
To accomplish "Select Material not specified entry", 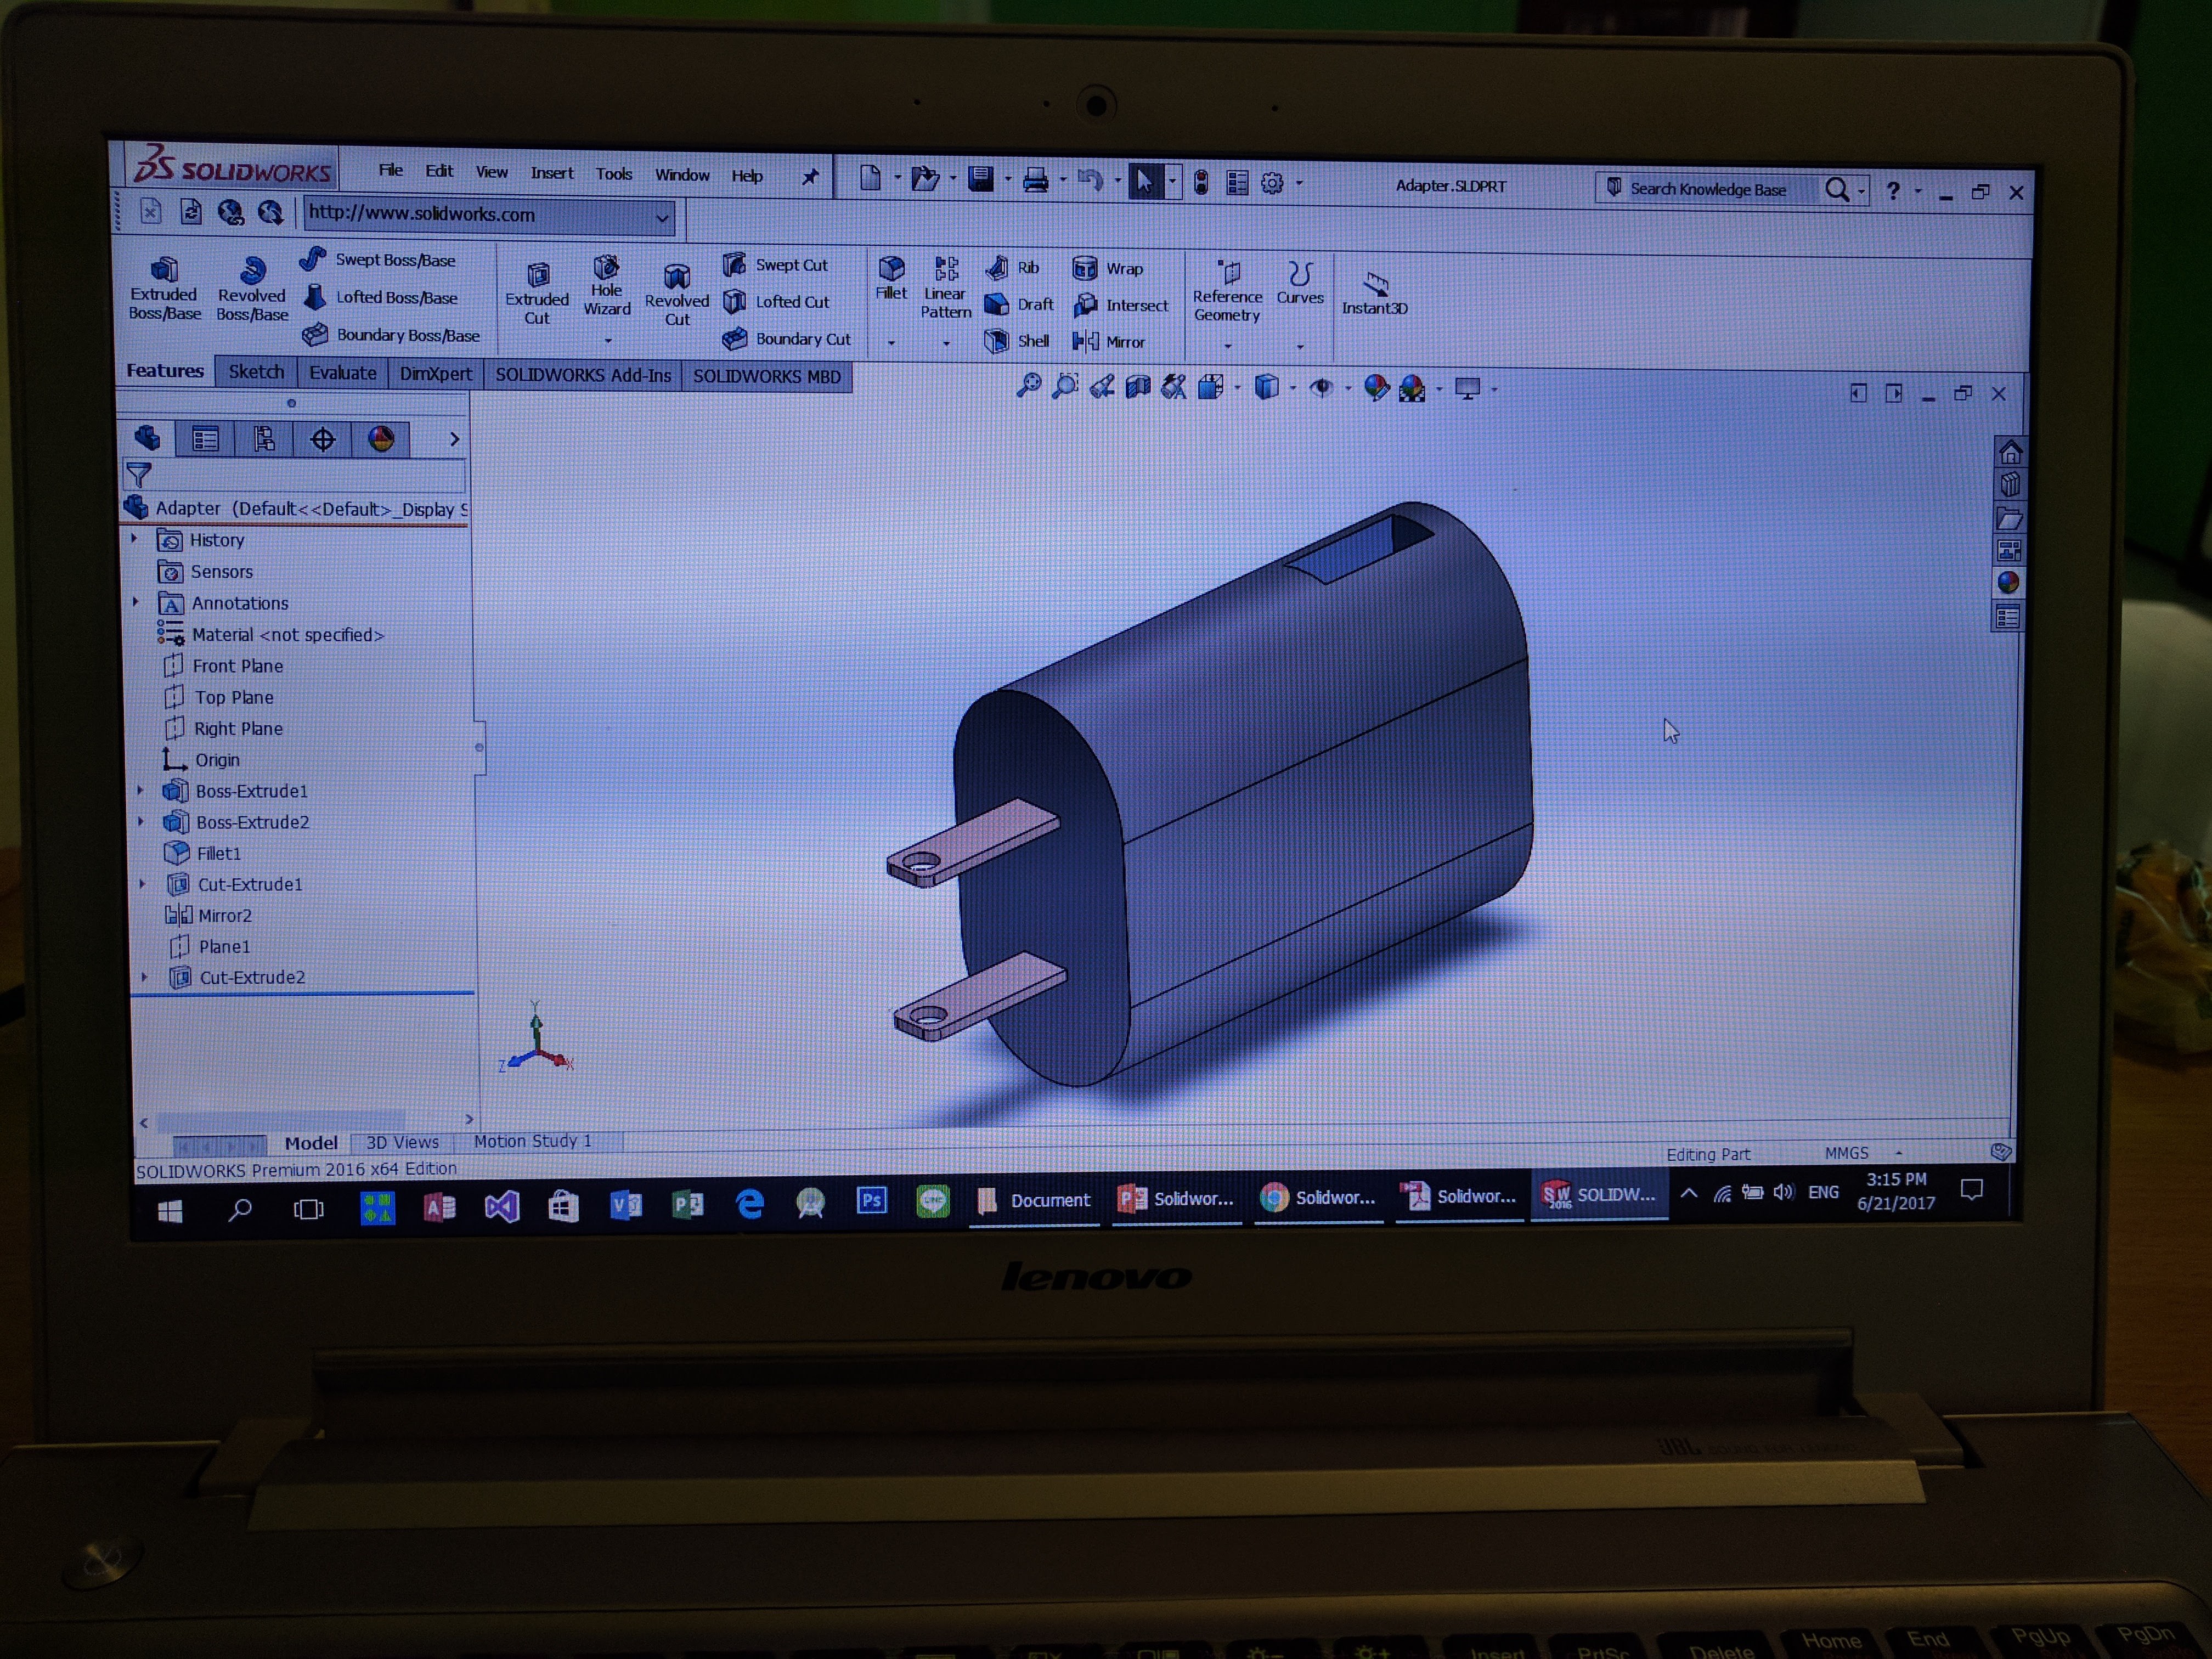I will tap(271, 634).
